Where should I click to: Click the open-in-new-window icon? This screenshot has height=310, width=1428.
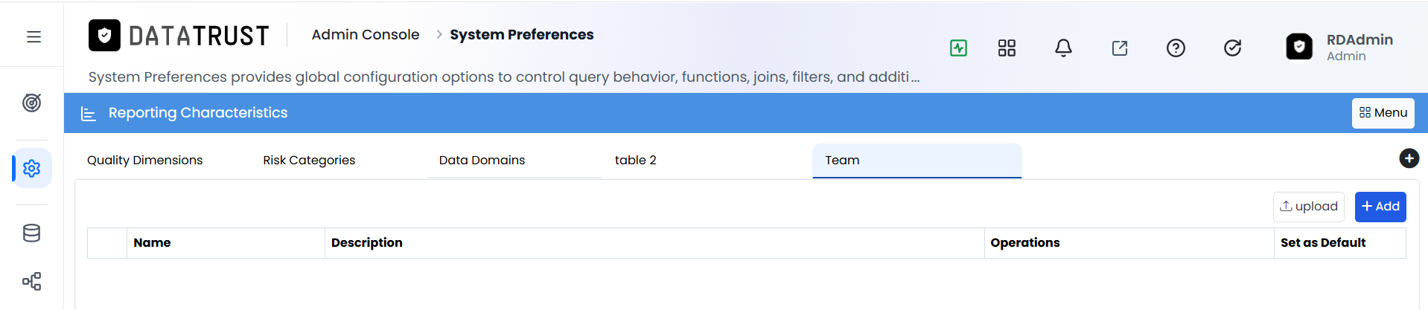(x=1120, y=48)
